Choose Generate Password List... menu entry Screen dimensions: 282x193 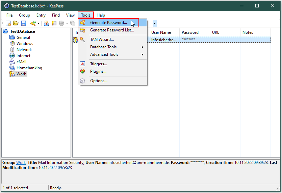coord(113,30)
